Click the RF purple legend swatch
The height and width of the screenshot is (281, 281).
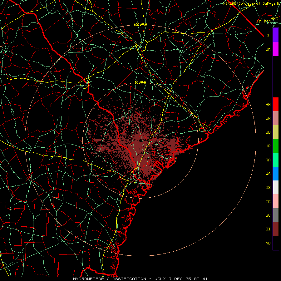click(x=276, y=35)
